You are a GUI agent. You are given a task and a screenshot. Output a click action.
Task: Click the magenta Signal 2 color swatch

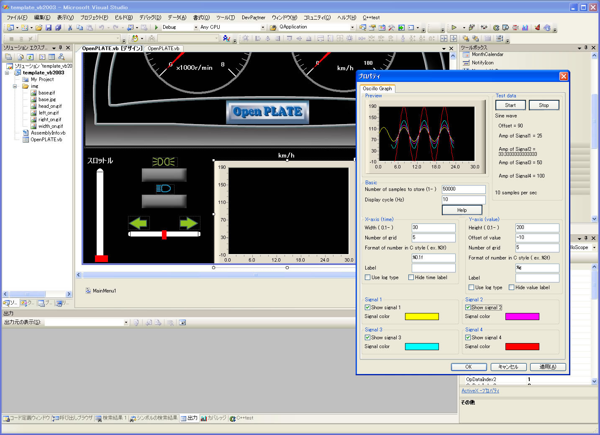pos(522,317)
